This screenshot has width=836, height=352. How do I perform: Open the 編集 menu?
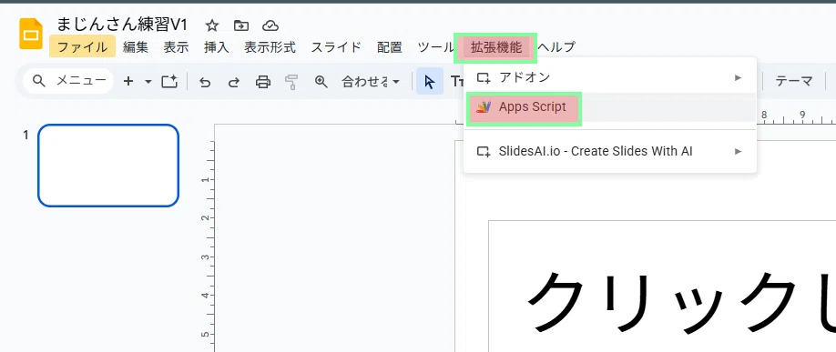click(136, 47)
